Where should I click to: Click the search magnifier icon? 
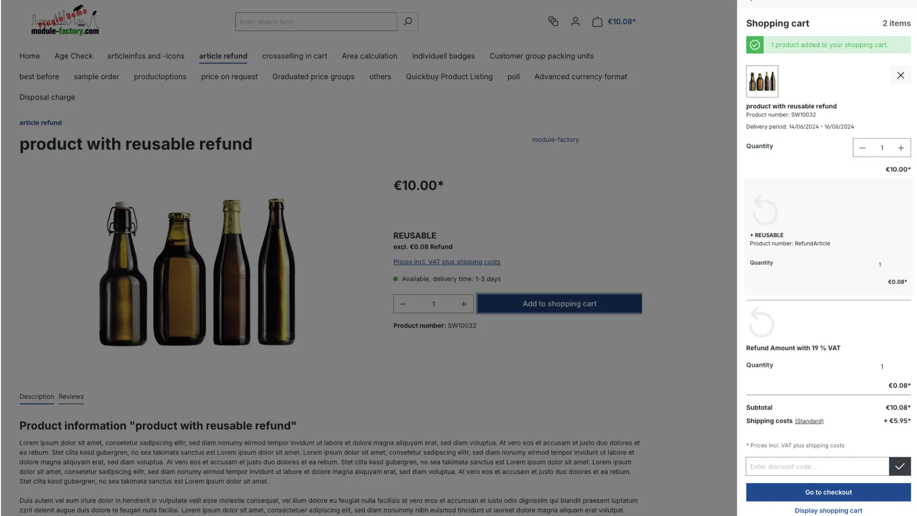coord(407,21)
